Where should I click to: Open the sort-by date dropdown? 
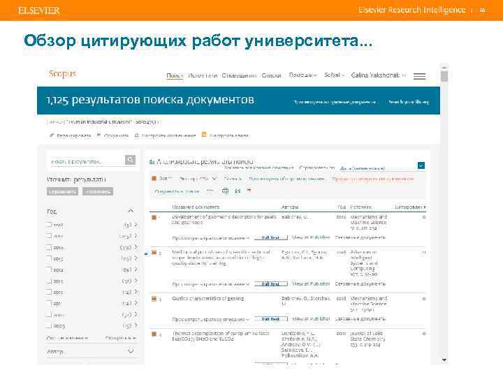pyautogui.click(x=421, y=165)
